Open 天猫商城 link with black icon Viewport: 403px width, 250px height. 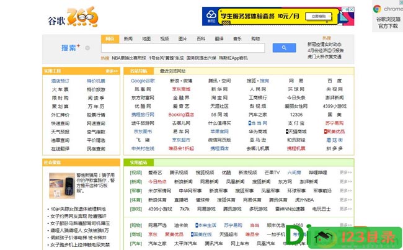point(296,132)
